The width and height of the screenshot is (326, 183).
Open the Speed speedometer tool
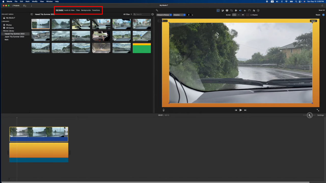pos(249,10)
